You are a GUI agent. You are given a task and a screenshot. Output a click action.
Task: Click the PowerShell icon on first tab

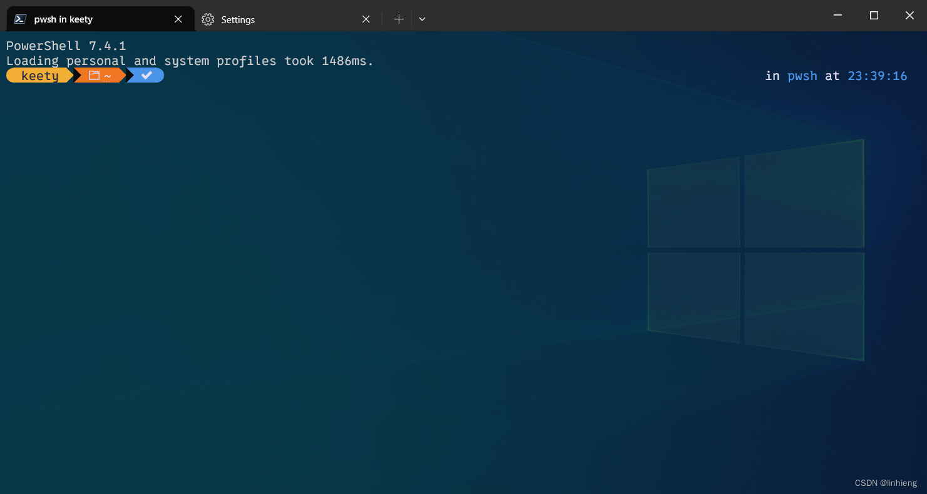pos(20,19)
